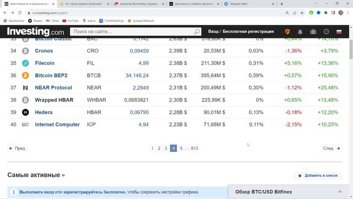Click the NEAR Protocol logo icon
Viewport: 353px width, 199px height.
pos(25,88)
